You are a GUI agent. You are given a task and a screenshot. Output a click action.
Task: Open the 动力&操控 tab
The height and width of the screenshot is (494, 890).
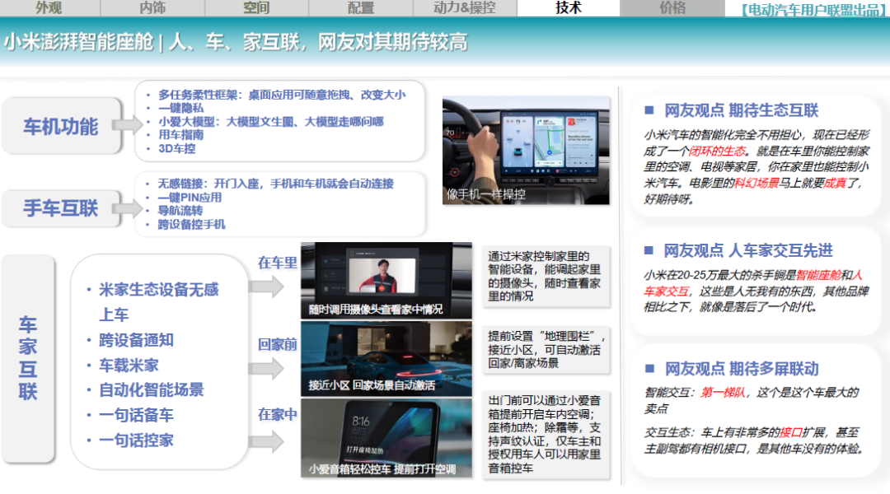[465, 8]
